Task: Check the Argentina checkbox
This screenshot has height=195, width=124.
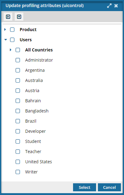Action: [x=18, y=70]
